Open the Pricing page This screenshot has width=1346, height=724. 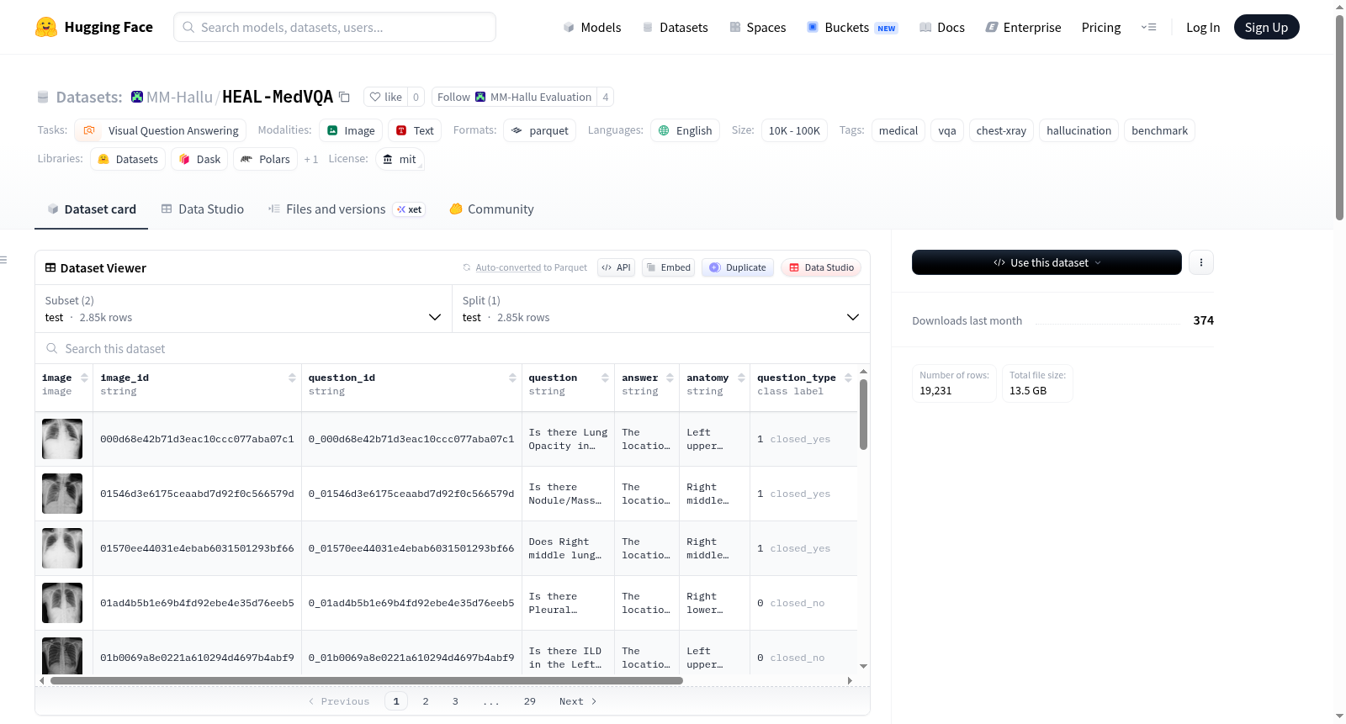click(1101, 27)
